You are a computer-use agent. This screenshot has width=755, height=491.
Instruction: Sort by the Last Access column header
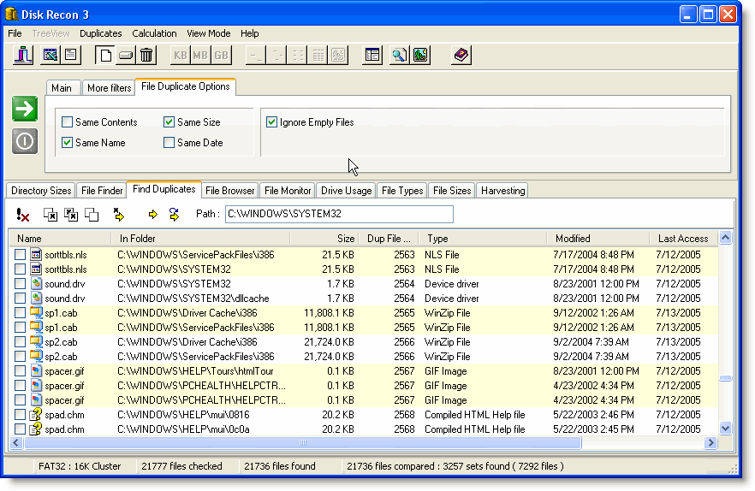pos(683,239)
